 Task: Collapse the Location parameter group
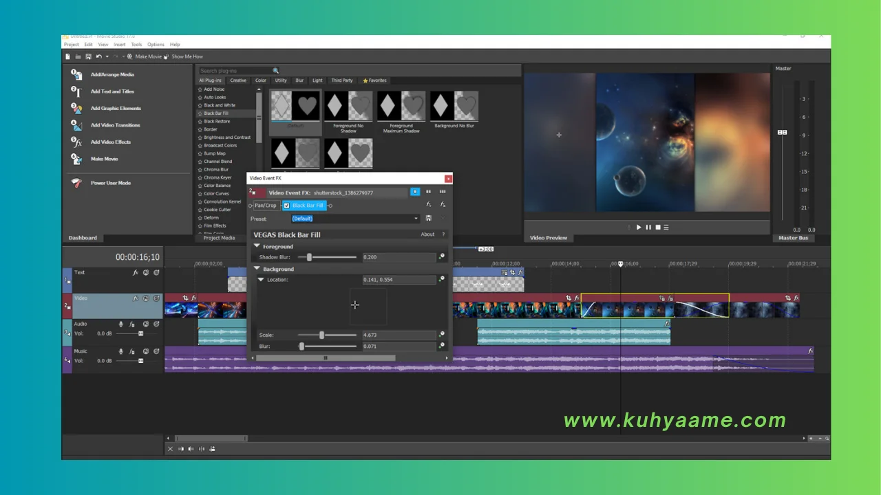(261, 280)
